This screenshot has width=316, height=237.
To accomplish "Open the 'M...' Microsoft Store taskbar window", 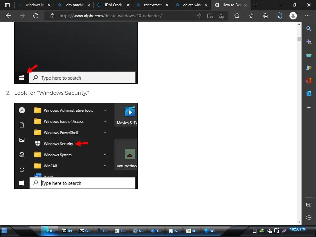I will pos(192,231).
